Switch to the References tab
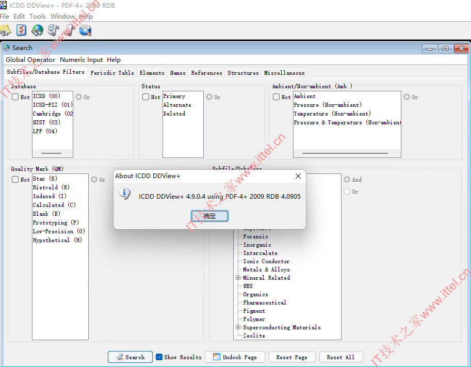This screenshot has height=367, width=471. (x=207, y=73)
